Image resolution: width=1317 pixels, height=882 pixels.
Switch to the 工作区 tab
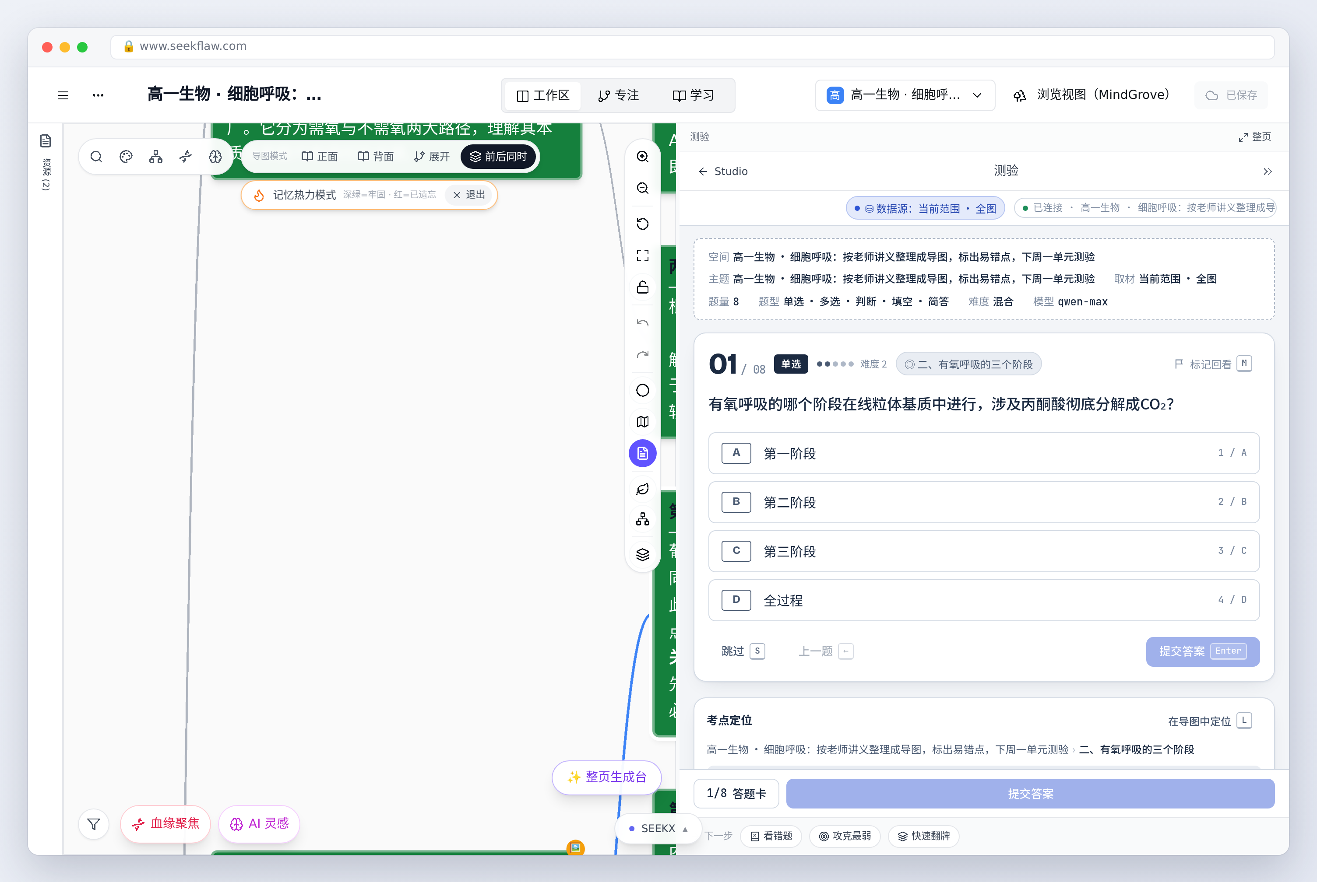pyautogui.click(x=542, y=95)
